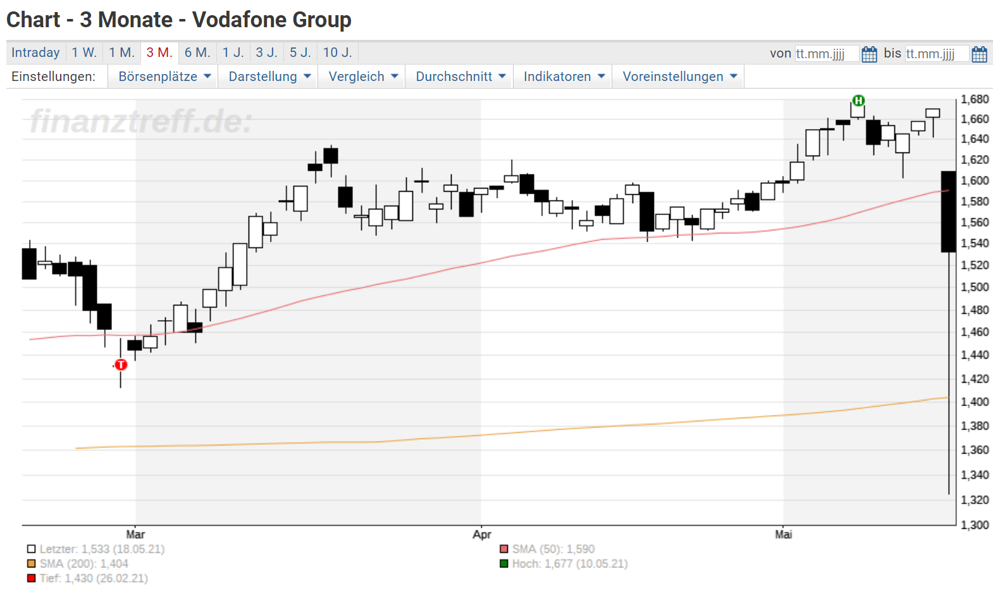Click the 'bis' end date input field
Screen dimensions: 993x594
[937, 54]
